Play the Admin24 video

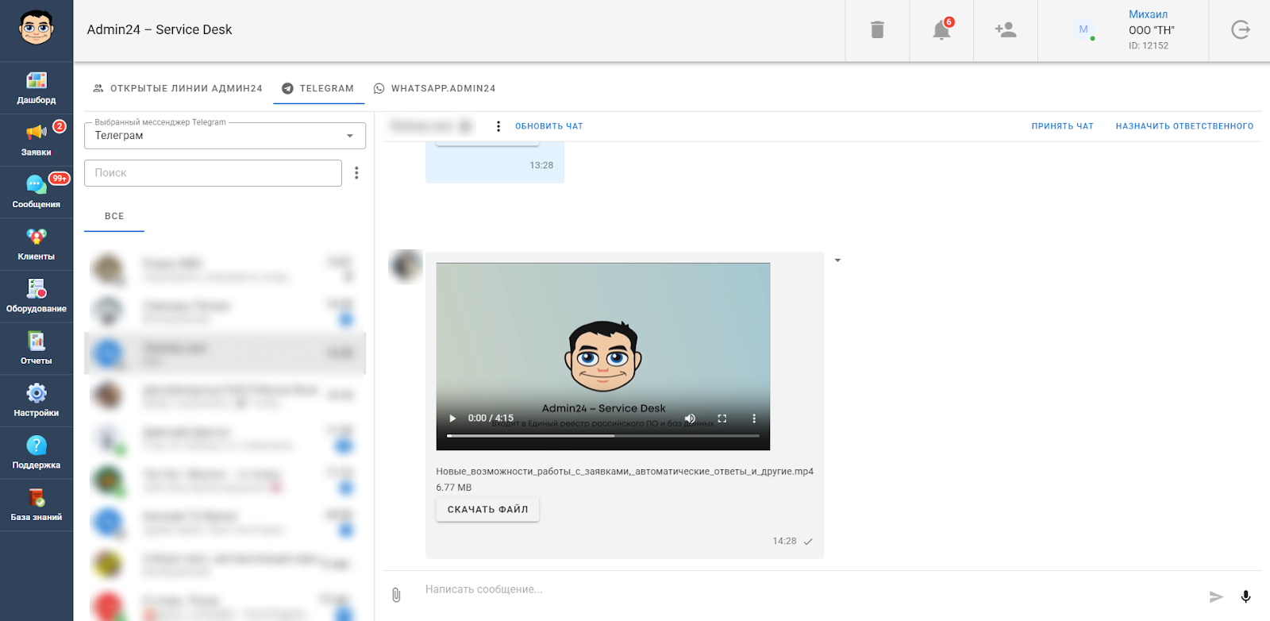pyautogui.click(x=452, y=418)
